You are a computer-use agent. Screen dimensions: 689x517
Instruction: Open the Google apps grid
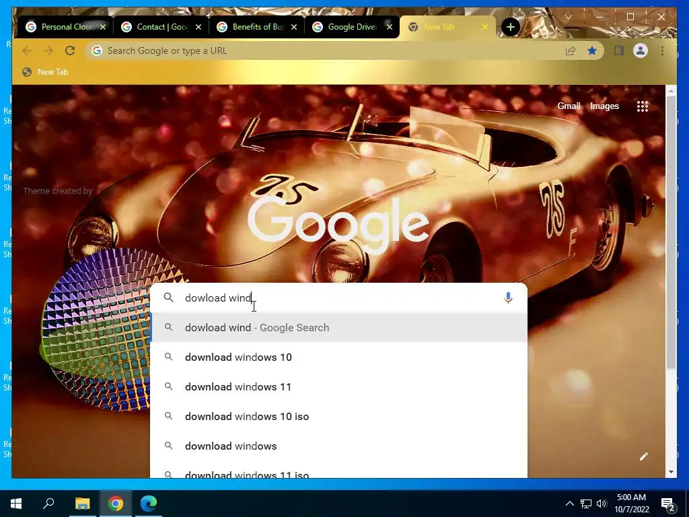(643, 106)
